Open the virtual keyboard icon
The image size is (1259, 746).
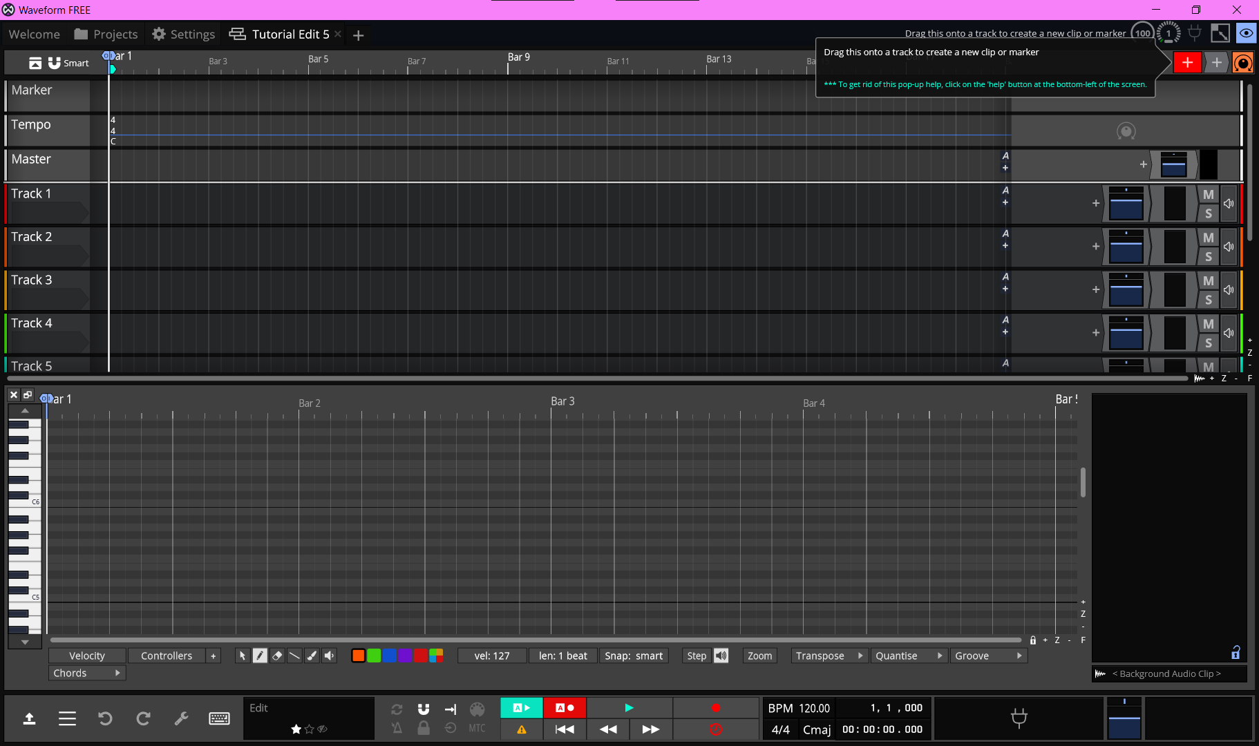click(x=219, y=718)
